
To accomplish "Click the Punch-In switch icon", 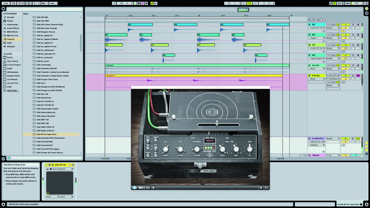I will coord(244,3).
